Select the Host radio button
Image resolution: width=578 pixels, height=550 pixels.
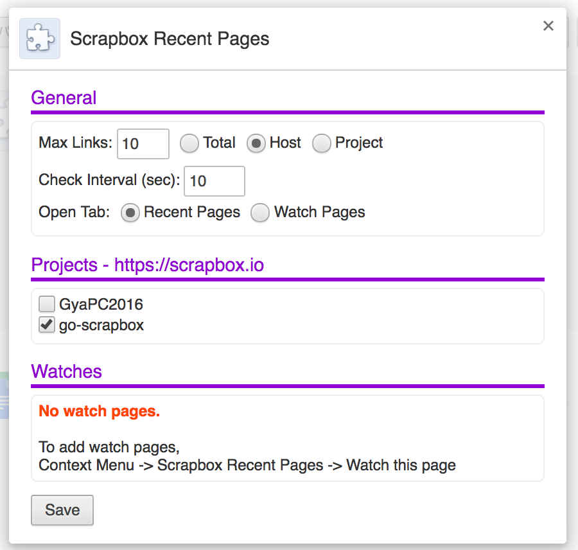[x=256, y=143]
